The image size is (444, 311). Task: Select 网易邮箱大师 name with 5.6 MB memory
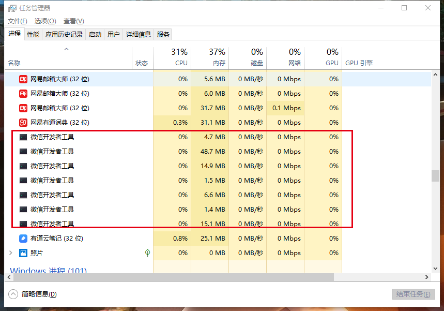[x=60, y=79]
